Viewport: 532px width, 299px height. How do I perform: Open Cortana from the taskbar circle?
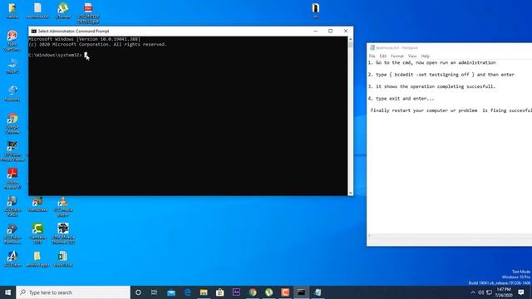click(138, 292)
